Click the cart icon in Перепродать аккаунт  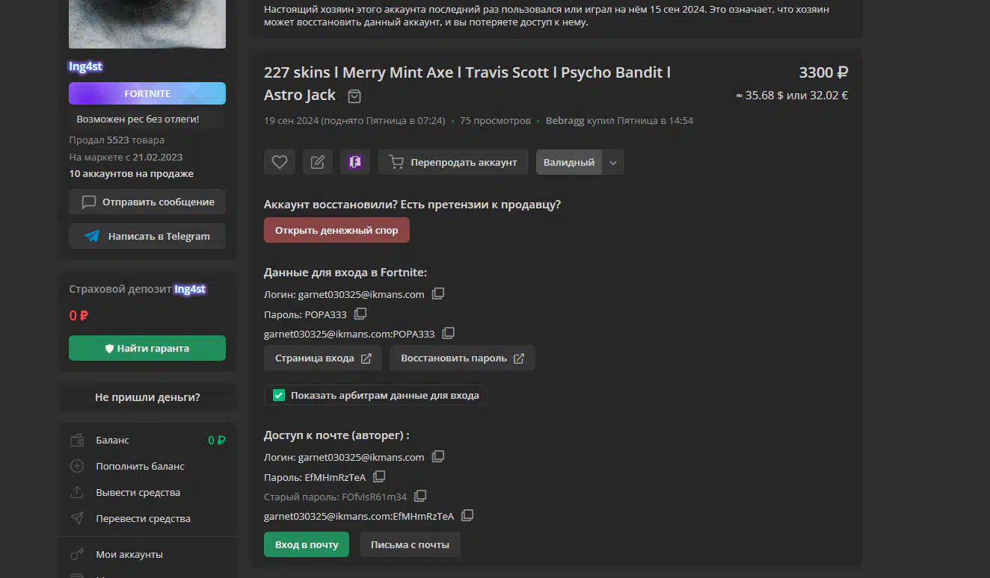[396, 162]
